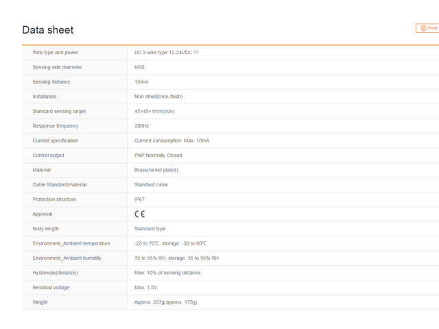
Task: Click the CE approval mark icon
Action: (139, 214)
